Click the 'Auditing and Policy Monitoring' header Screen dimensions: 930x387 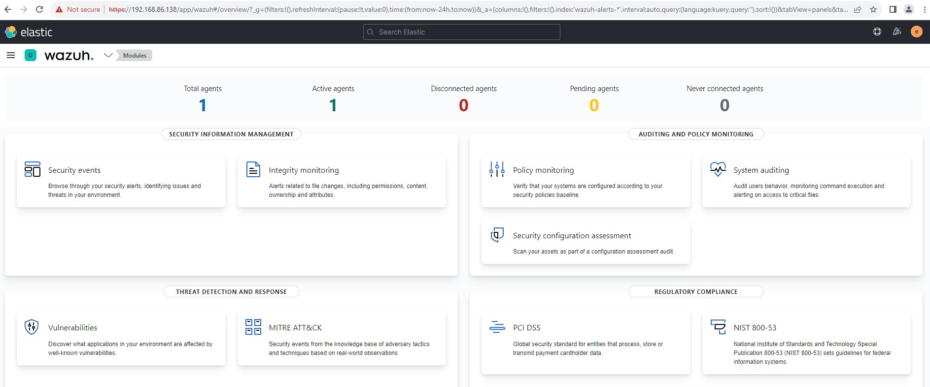coord(696,134)
